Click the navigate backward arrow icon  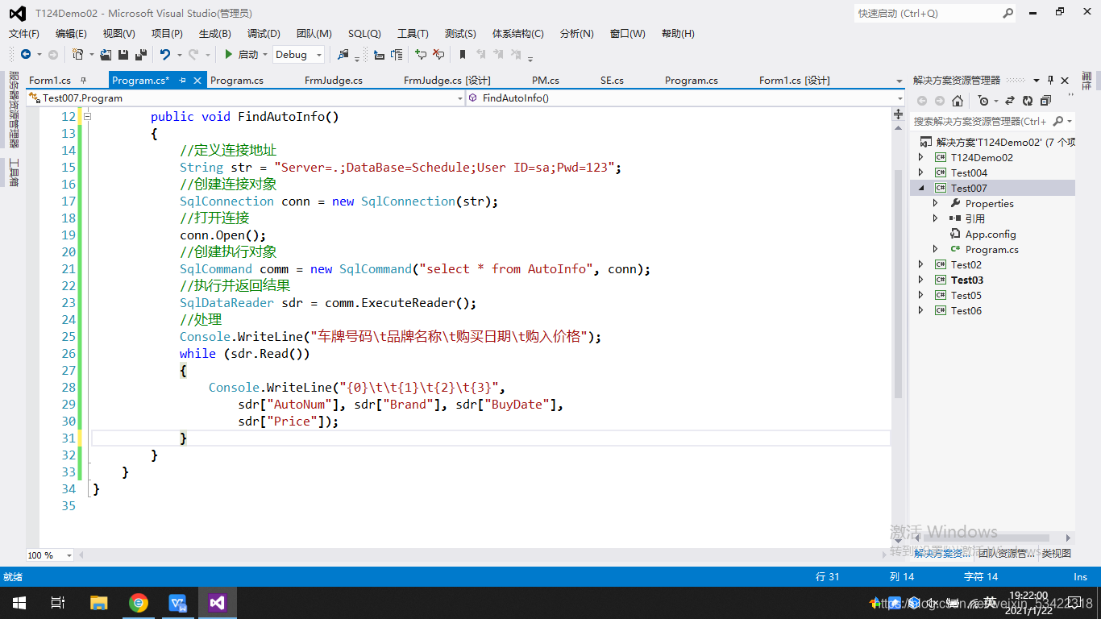(26, 55)
